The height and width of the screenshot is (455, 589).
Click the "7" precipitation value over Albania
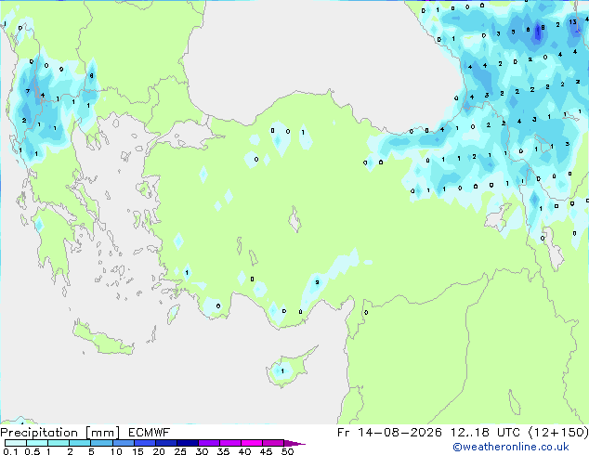click(28, 91)
